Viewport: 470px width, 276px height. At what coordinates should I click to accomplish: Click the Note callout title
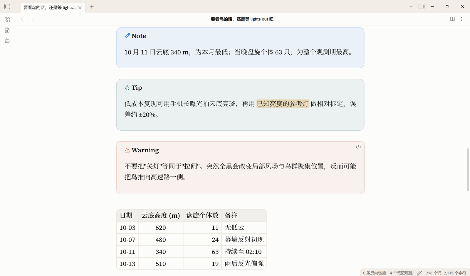pos(139,36)
